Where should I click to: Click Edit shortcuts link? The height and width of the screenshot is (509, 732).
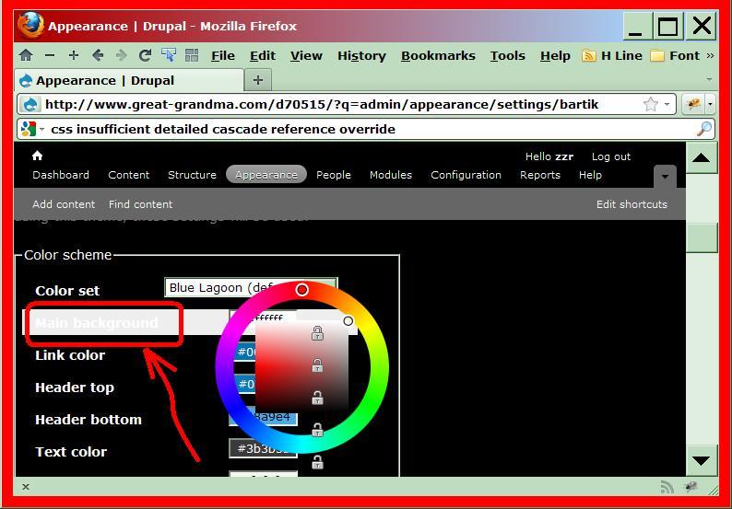point(632,204)
